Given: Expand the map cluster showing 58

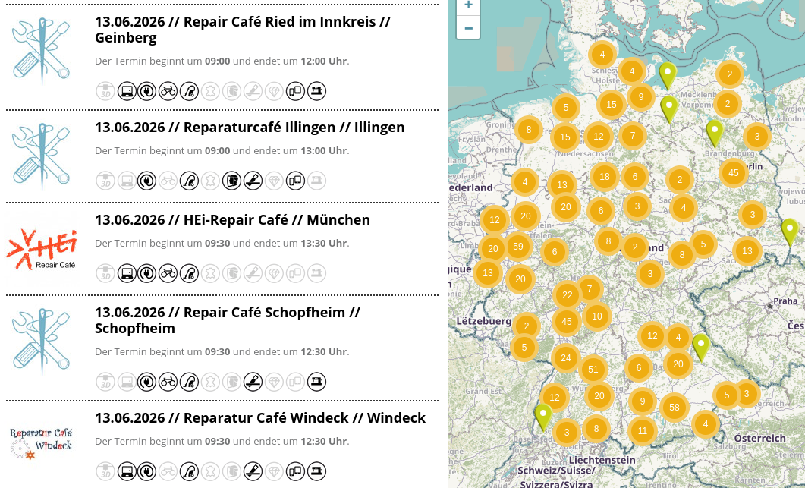Looking at the screenshot, I should tap(674, 408).
